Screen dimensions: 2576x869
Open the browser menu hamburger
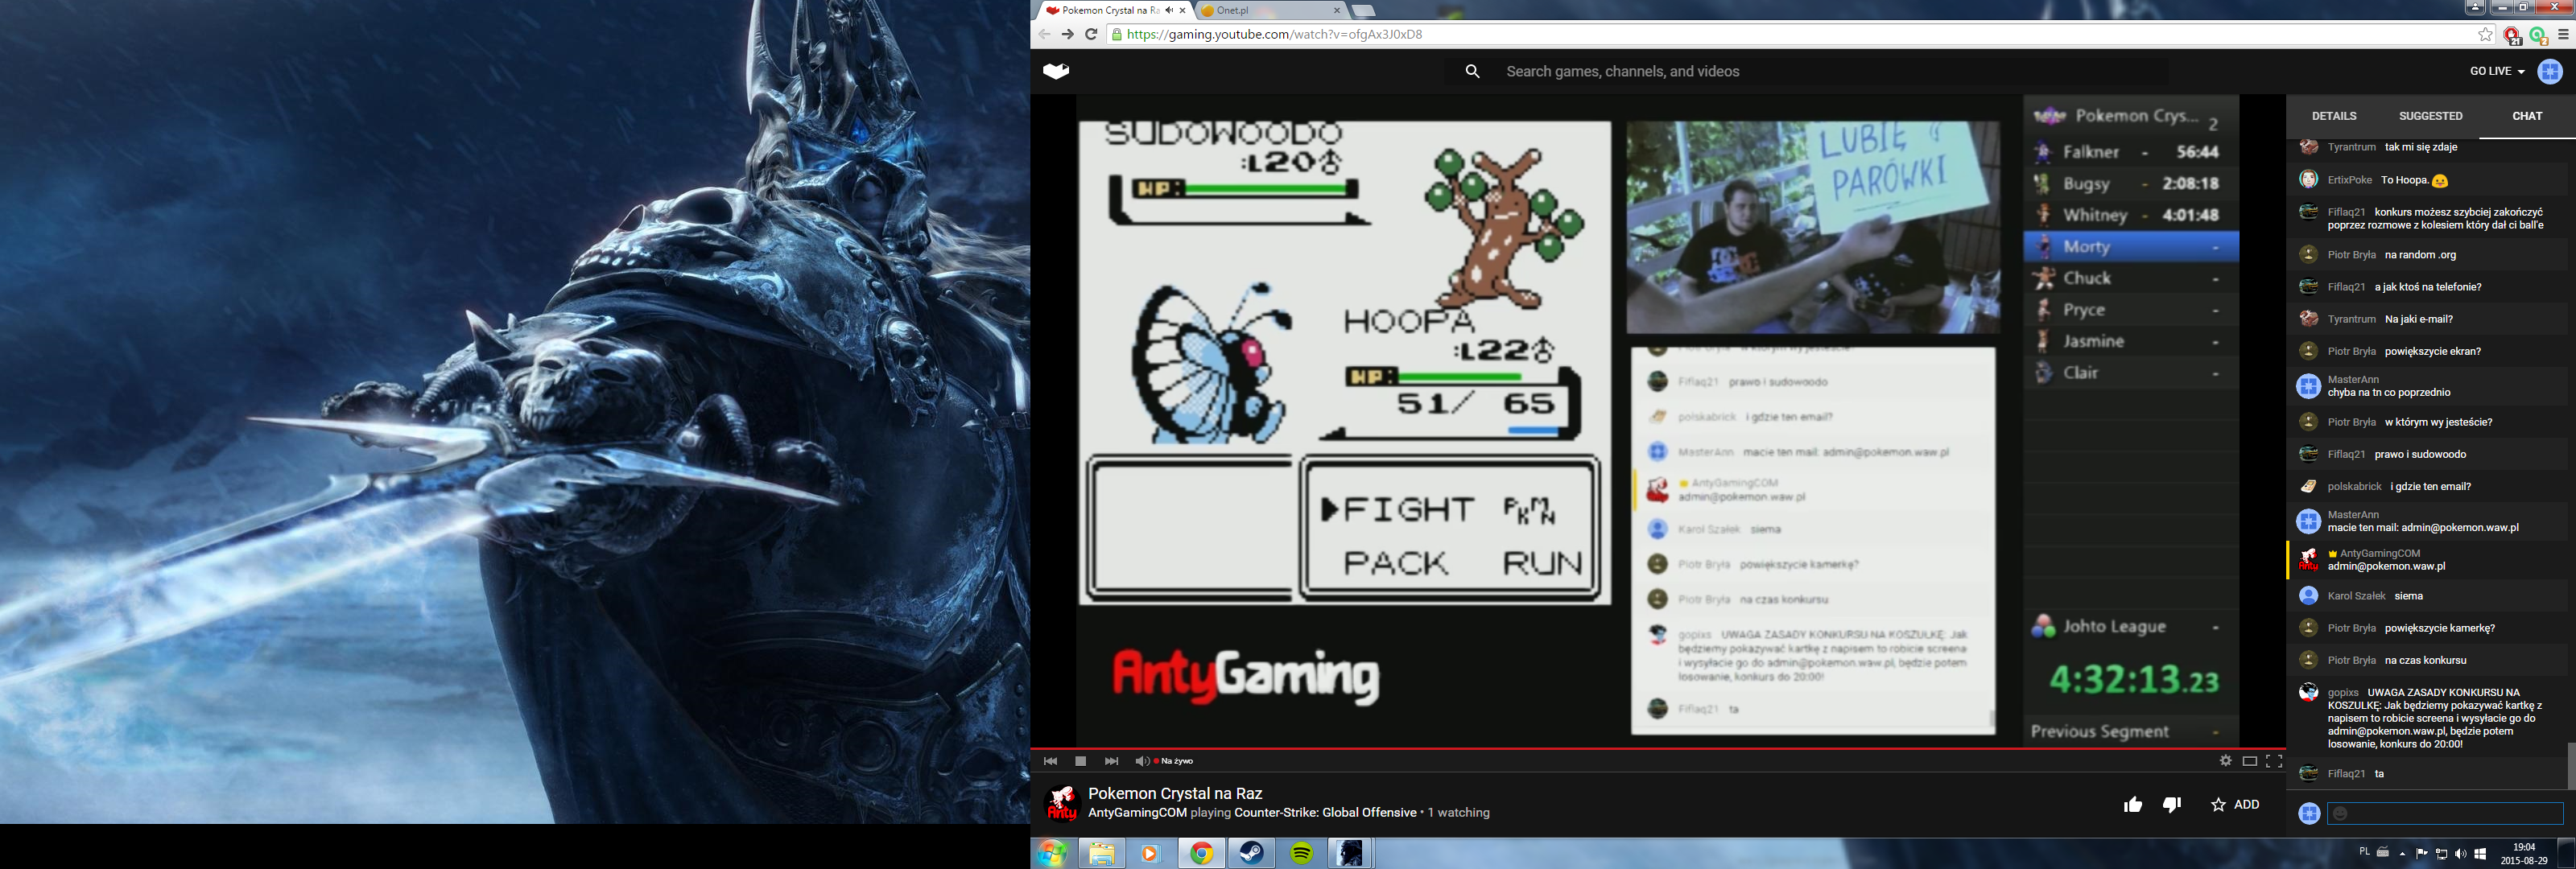(x=2563, y=34)
